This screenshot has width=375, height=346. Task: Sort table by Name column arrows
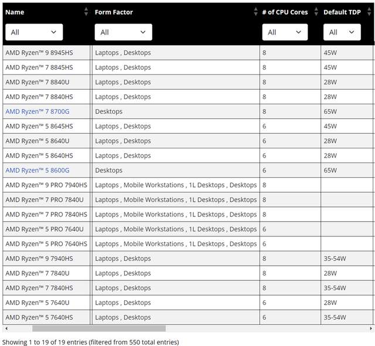coord(86,12)
